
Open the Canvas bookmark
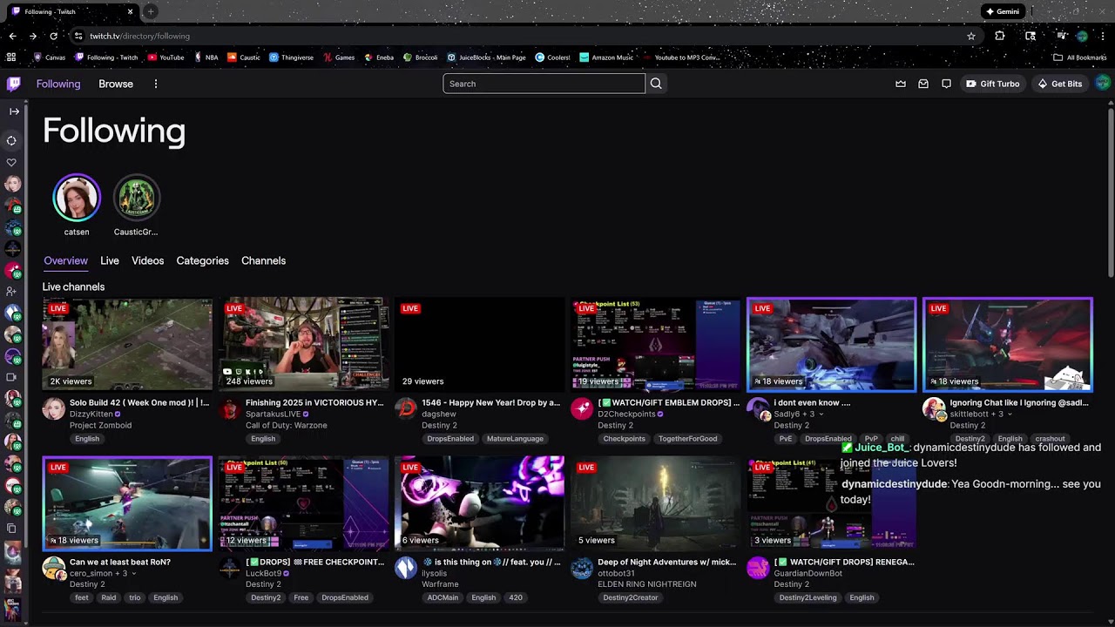click(x=50, y=57)
